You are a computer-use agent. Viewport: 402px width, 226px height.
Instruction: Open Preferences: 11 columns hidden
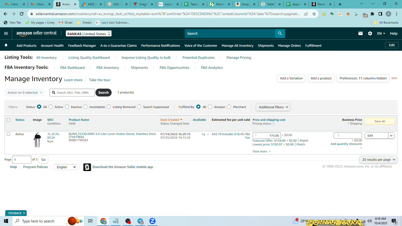pos(363,78)
